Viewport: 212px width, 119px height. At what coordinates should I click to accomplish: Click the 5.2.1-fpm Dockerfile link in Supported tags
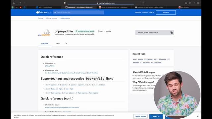(x=50, y=89)
